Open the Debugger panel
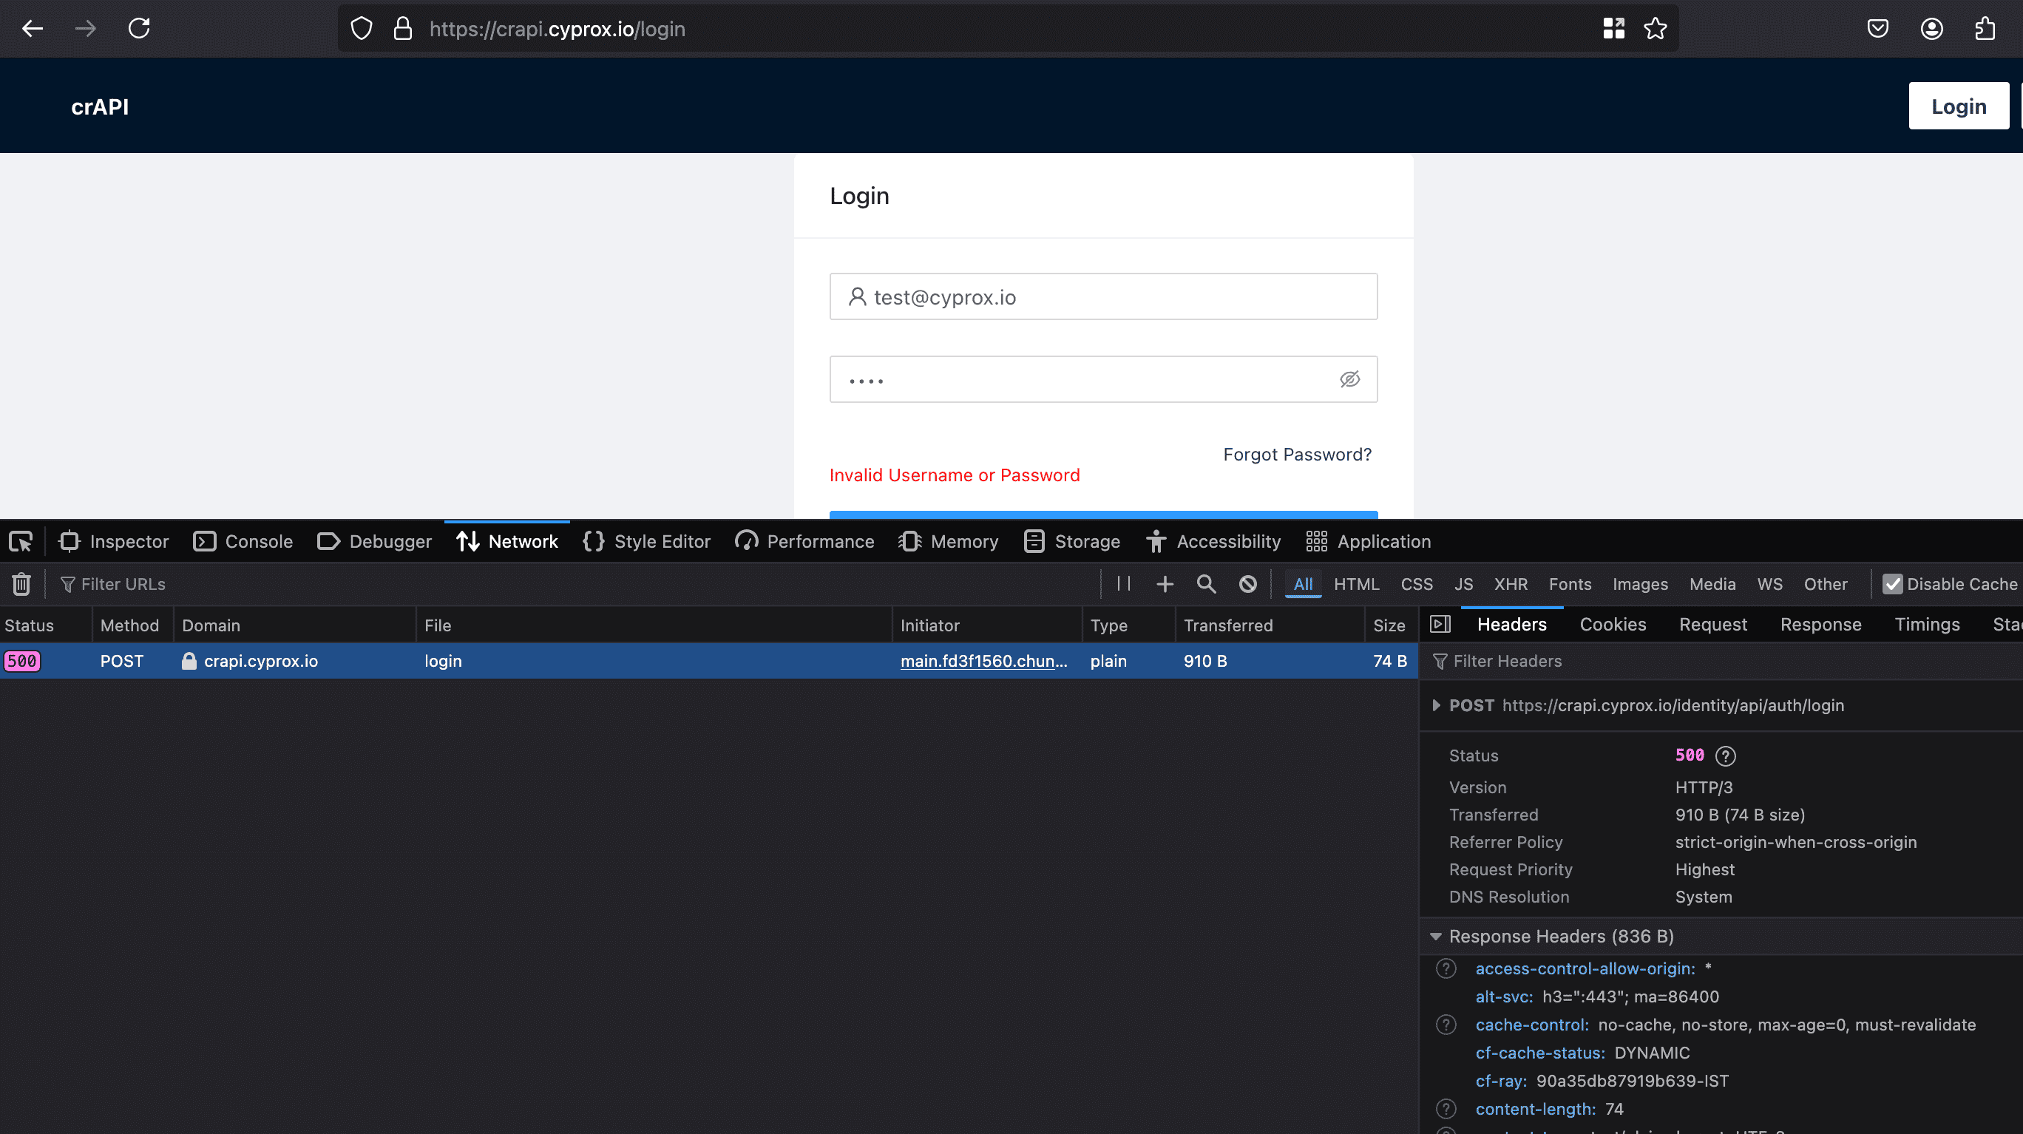Viewport: 2023px width, 1134px height. pyautogui.click(x=375, y=541)
